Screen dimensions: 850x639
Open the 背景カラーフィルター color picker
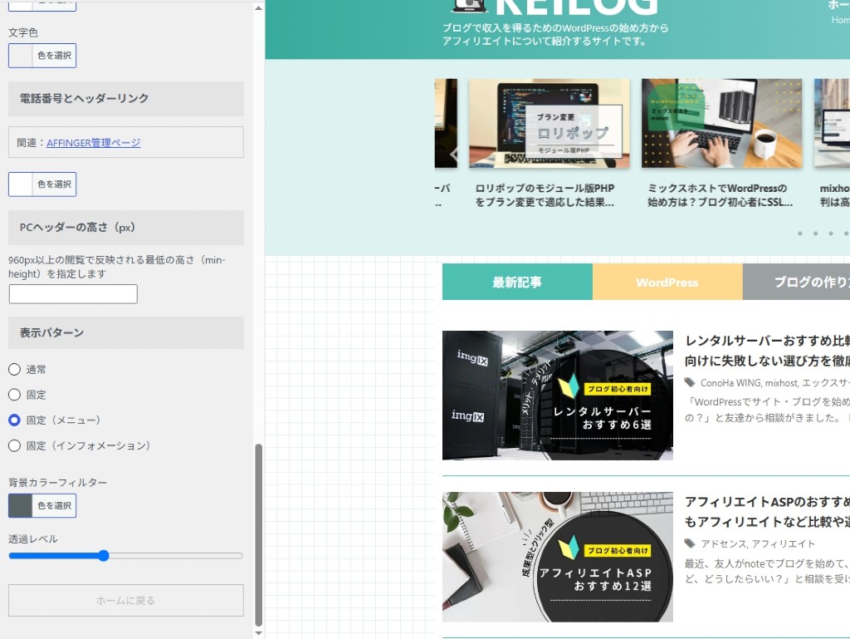(x=42, y=505)
